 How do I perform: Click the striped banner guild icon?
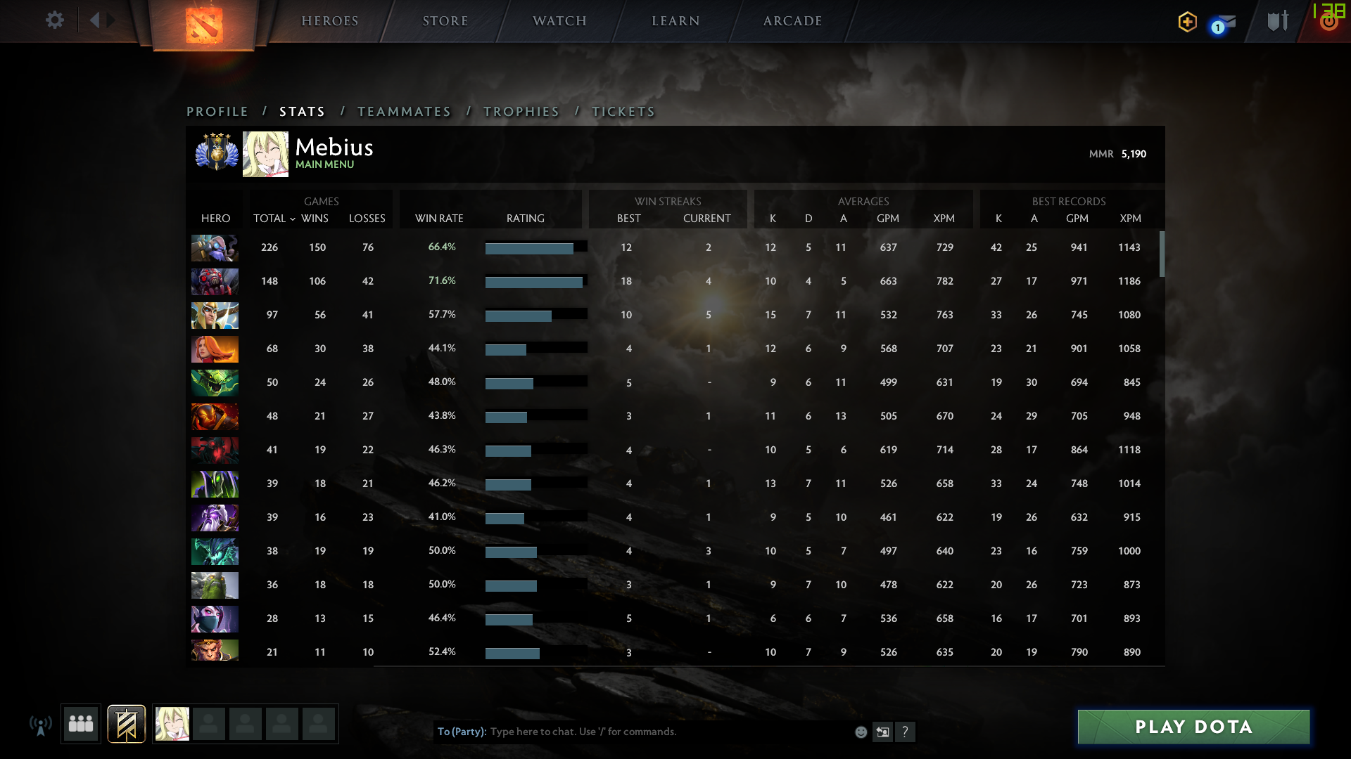point(127,724)
